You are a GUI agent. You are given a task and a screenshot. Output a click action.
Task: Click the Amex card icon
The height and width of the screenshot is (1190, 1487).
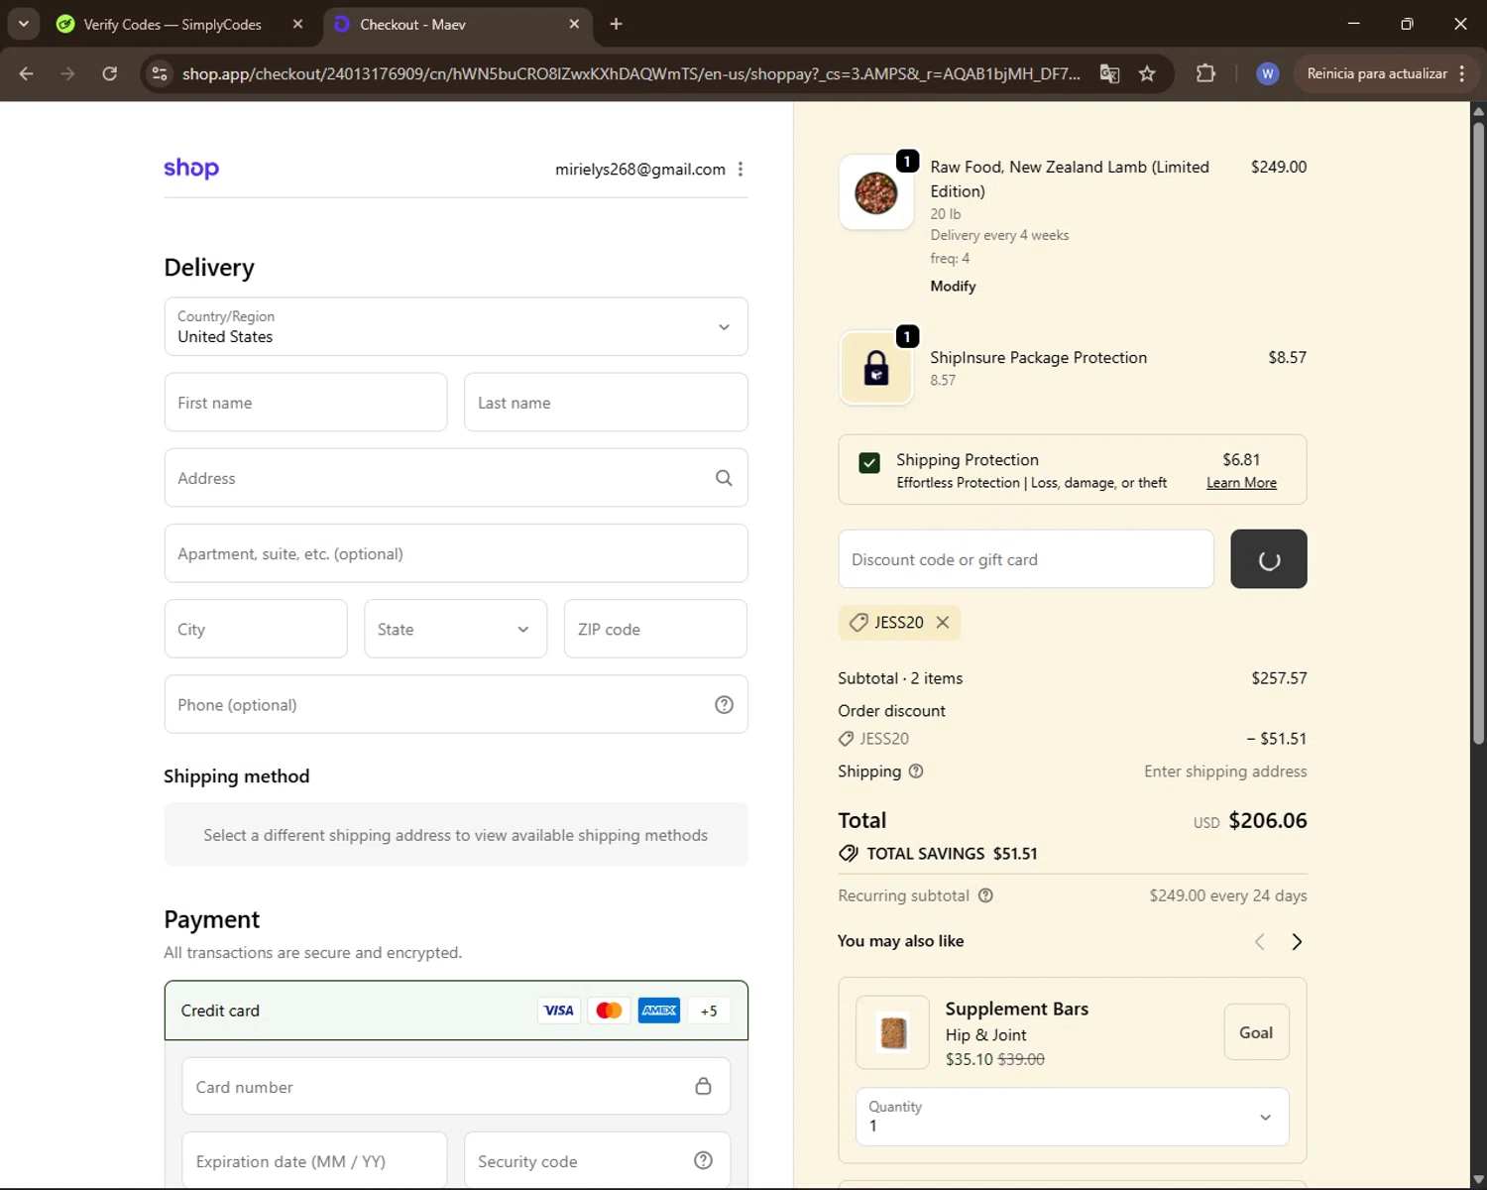tap(659, 1011)
